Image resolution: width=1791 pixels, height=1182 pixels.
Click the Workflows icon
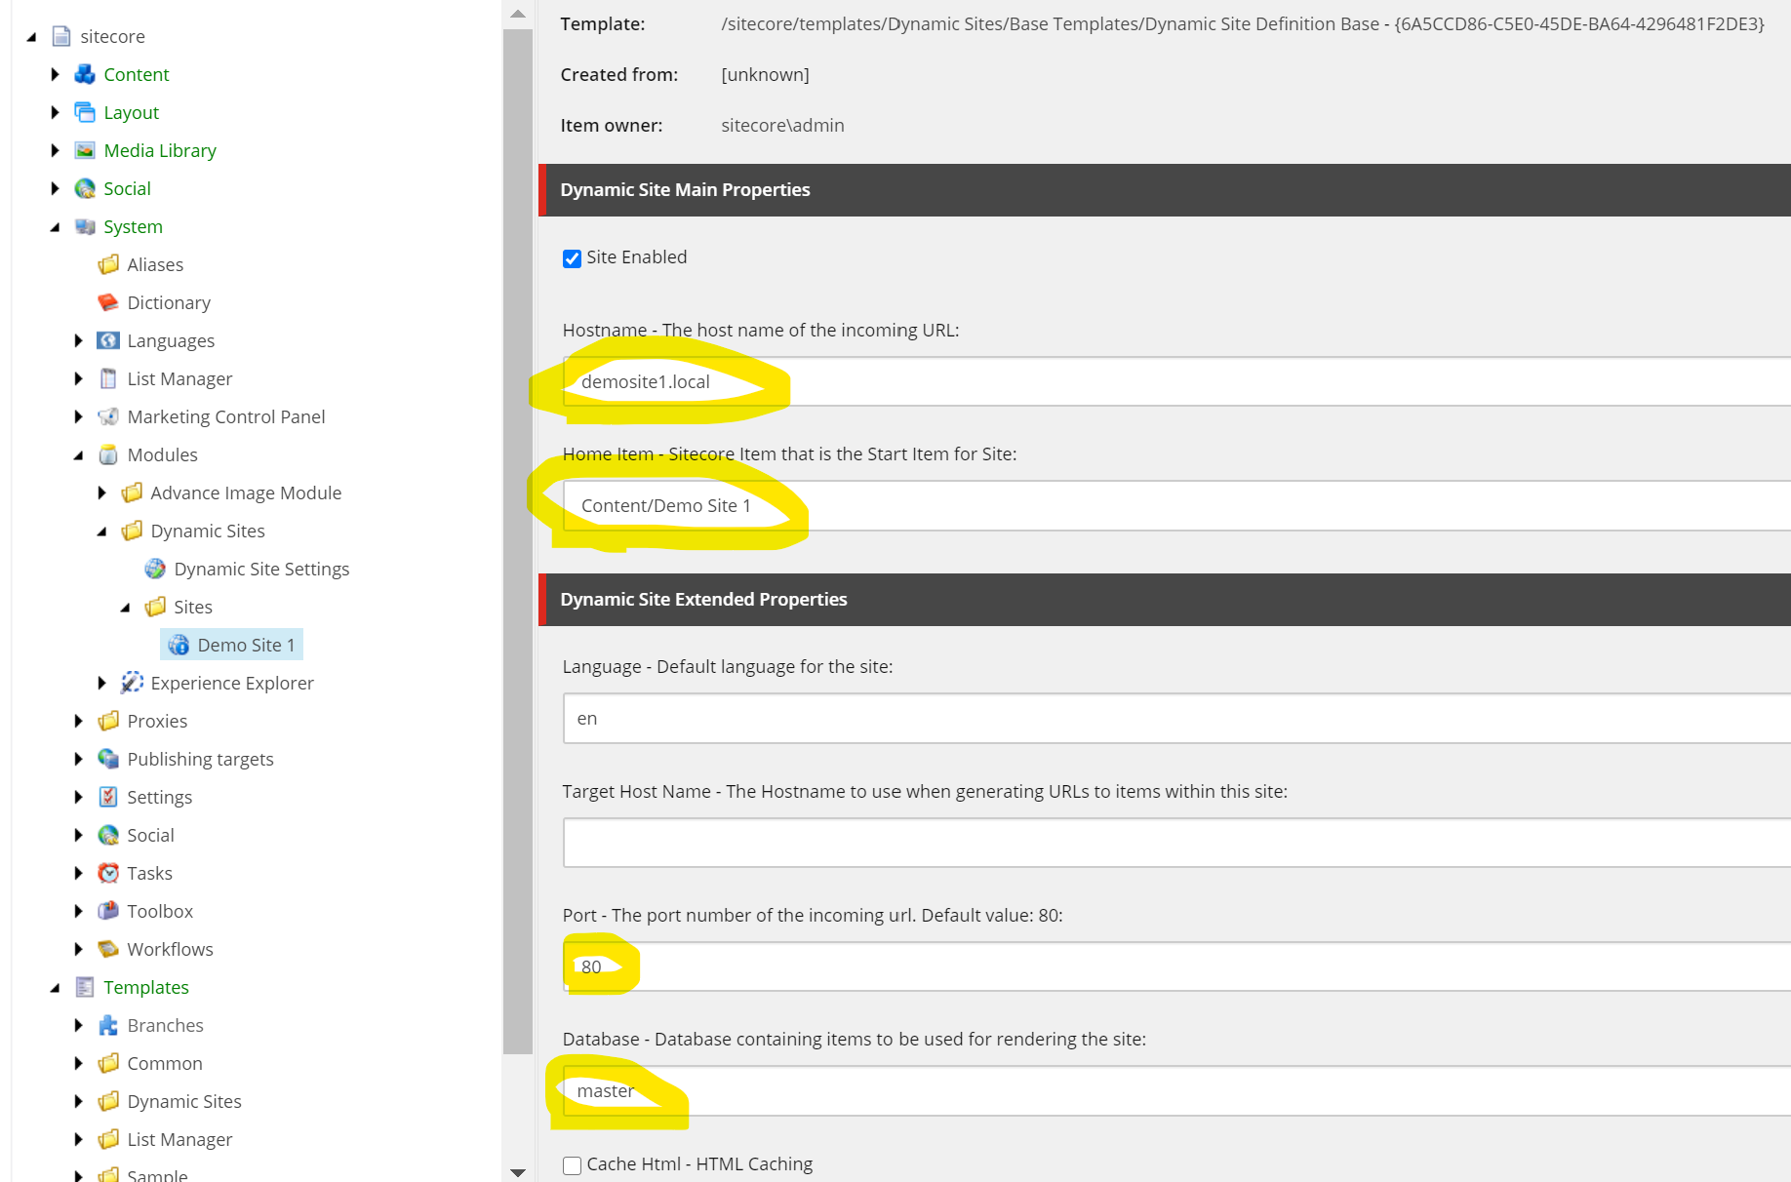108,949
